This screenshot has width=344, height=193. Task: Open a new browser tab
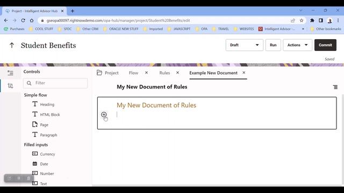click(73, 11)
